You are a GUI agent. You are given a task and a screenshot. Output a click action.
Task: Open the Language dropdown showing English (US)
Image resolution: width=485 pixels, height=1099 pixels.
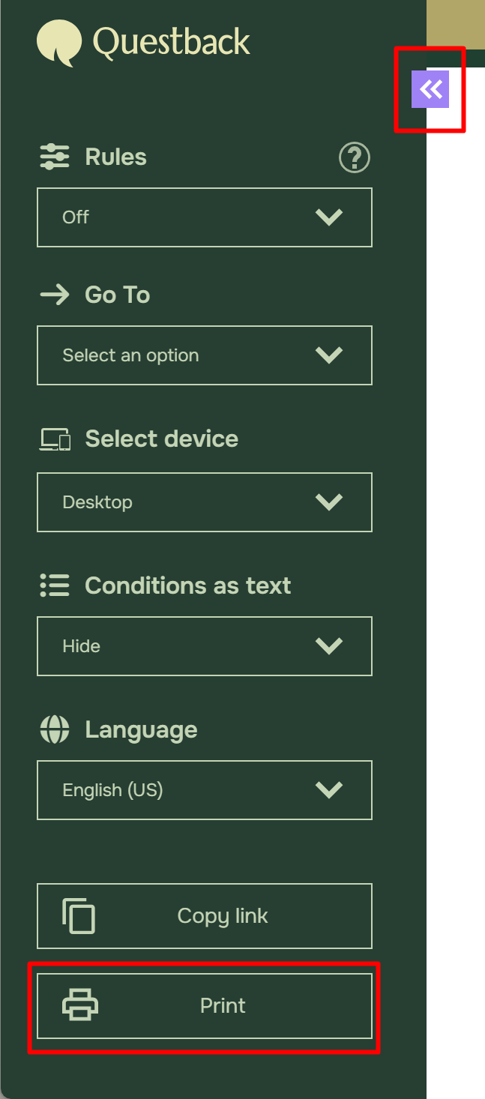(x=204, y=790)
